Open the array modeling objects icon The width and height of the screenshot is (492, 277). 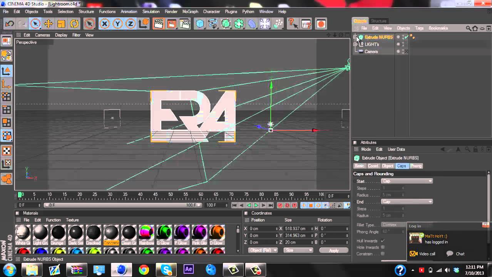239,24
